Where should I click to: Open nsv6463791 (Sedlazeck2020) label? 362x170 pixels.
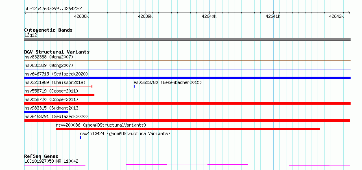(x=56, y=116)
